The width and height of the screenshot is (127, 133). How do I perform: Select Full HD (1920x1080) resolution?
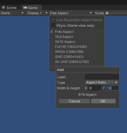[77, 47]
